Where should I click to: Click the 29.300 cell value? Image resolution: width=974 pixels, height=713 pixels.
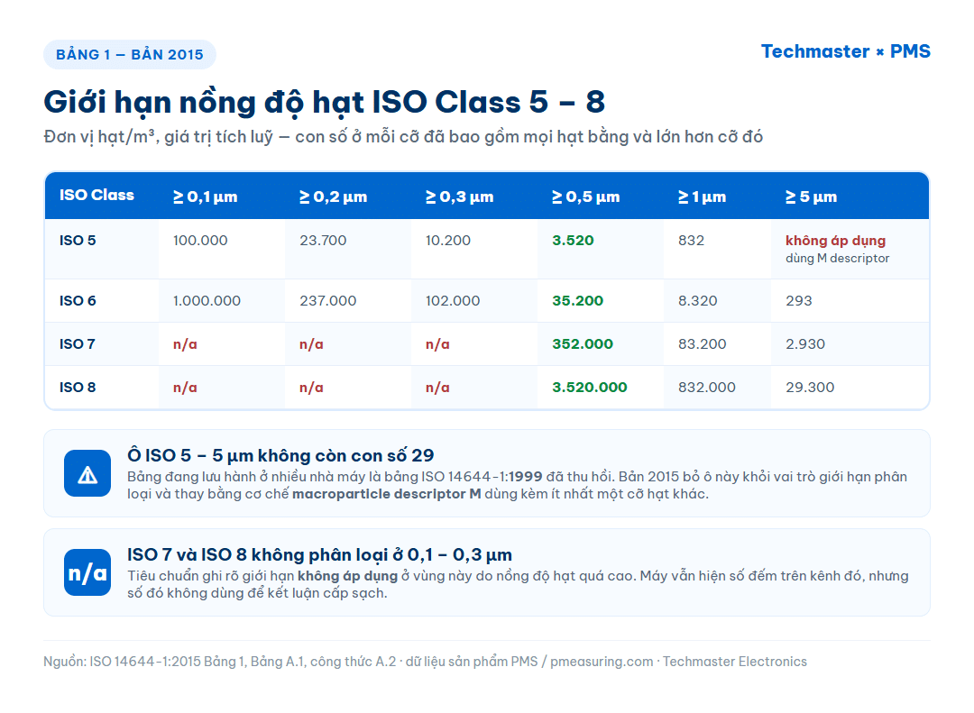click(810, 388)
